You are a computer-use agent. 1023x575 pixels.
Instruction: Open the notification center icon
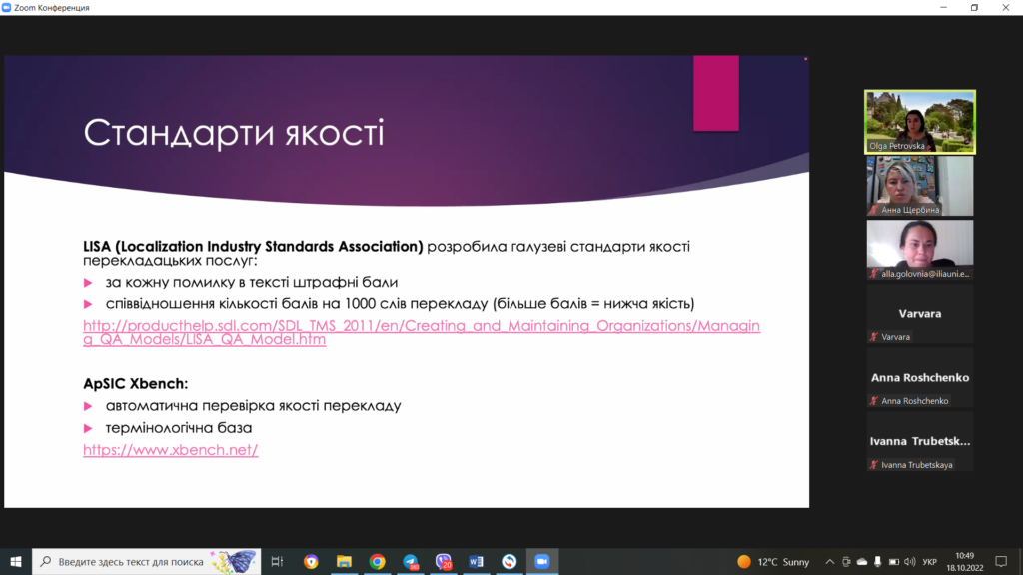tap(1002, 562)
